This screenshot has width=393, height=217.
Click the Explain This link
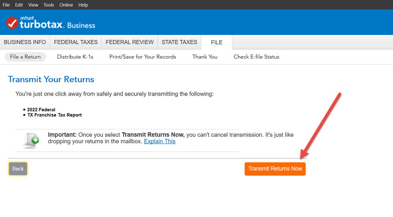[160, 141]
